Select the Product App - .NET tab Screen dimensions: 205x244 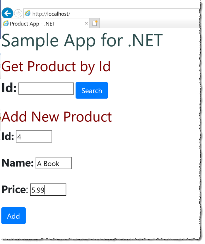click(45, 23)
